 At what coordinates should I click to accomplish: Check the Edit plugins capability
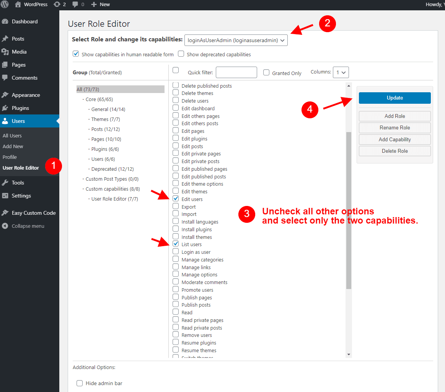[176, 138]
